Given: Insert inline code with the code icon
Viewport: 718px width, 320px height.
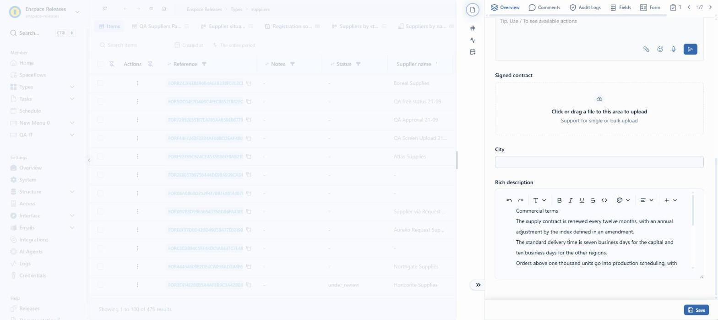Looking at the screenshot, I should coord(604,200).
